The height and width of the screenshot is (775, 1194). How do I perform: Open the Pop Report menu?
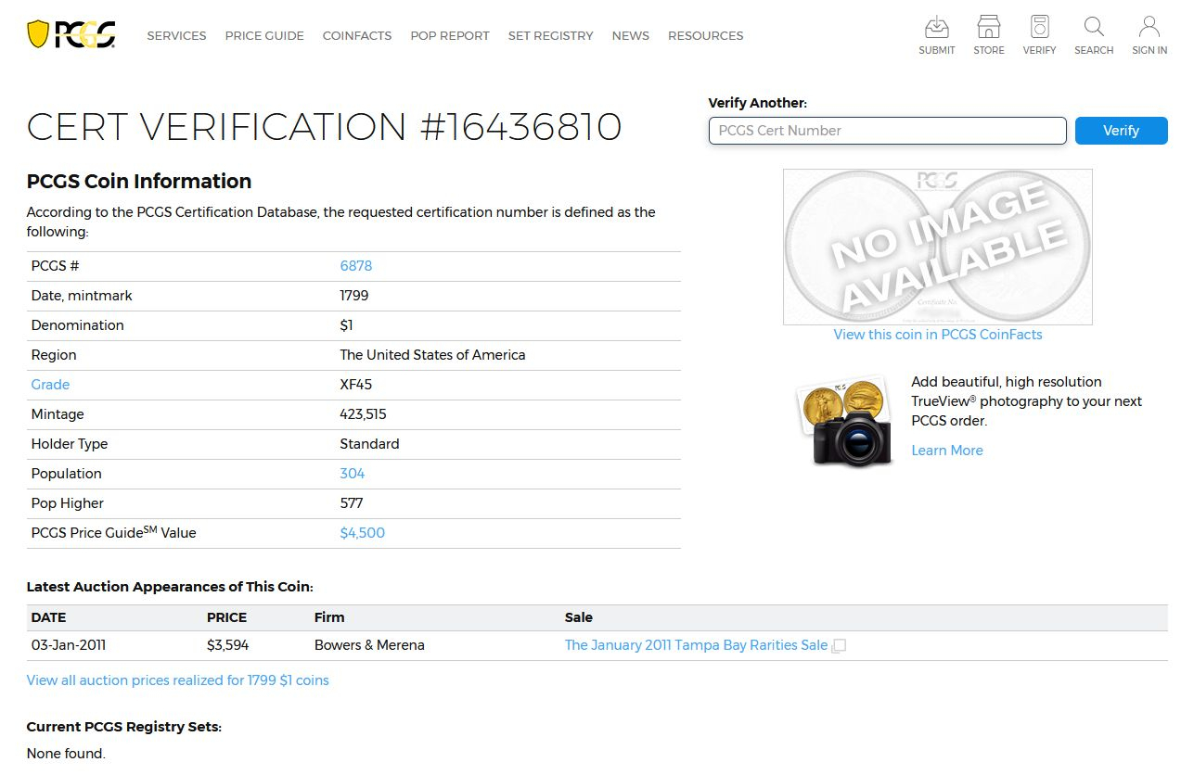(450, 35)
